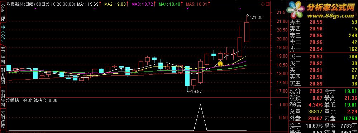This screenshot has height=133, width=358.
Task: Click the 买一 20.93 bid price row
Action: [x=323, y=56]
